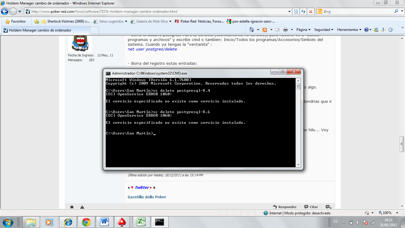Image resolution: width=405 pixels, height=228 pixels.
Task: Click the forum user avatar image
Action: [80, 43]
